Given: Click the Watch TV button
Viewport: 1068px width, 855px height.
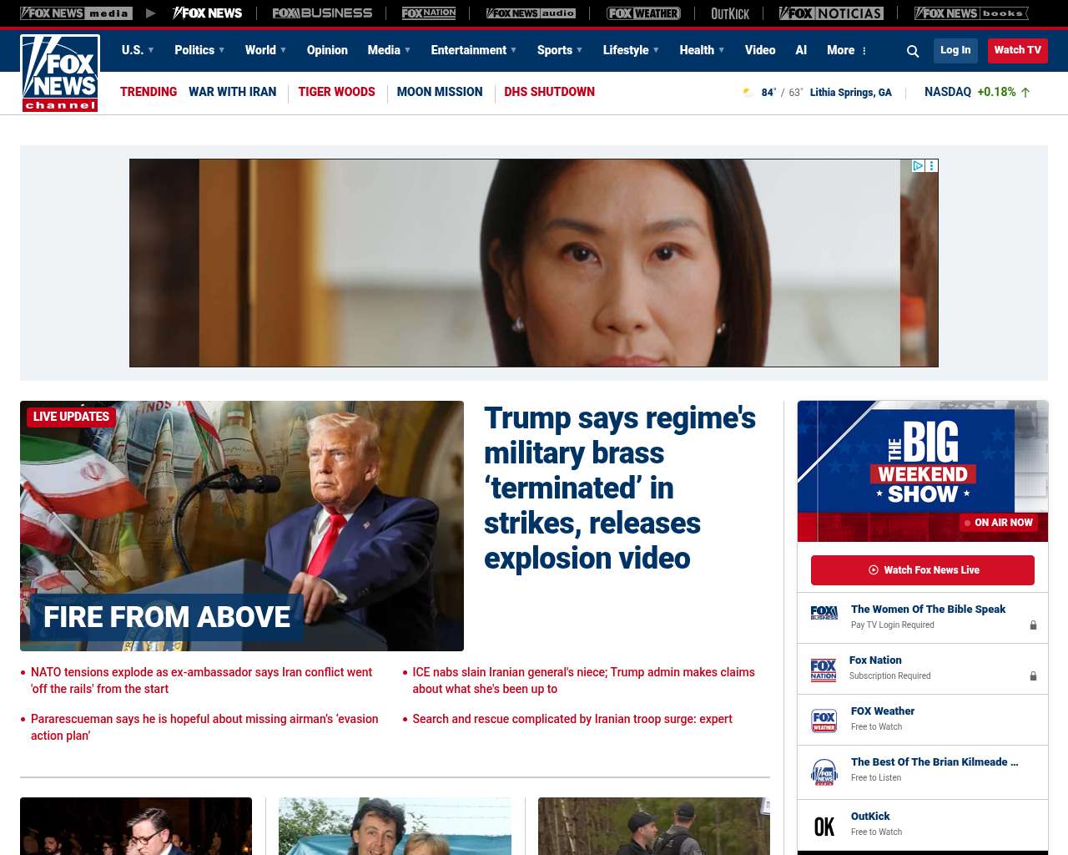Looking at the screenshot, I should [1018, 50].
